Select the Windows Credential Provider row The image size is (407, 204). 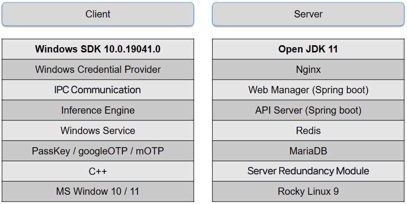(x=98, y=69)
